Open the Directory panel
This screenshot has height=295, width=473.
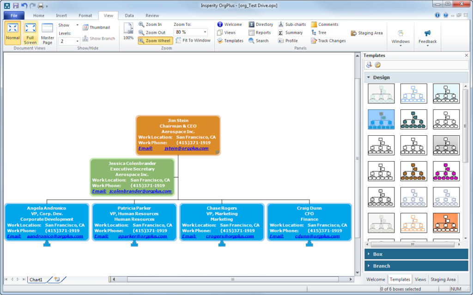pyautogui.click(x=261, y=24)
